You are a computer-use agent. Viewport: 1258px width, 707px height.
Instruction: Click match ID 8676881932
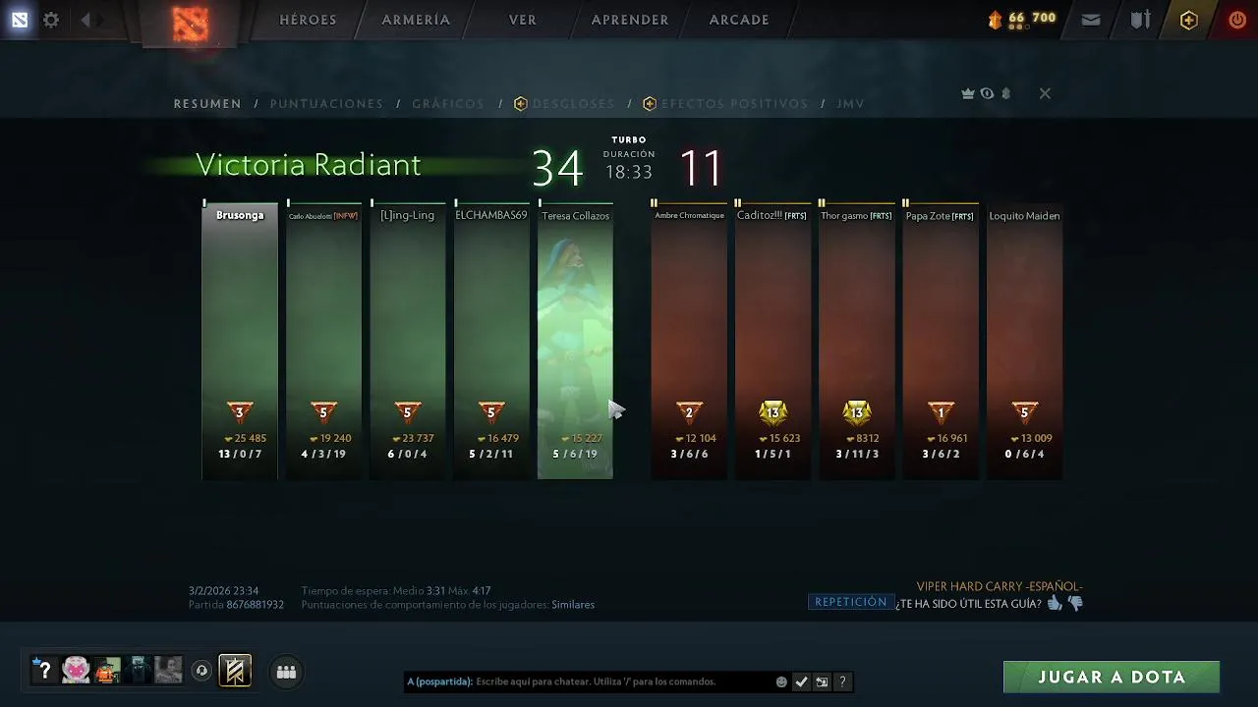pyautogui.click(x=255, y=605)
